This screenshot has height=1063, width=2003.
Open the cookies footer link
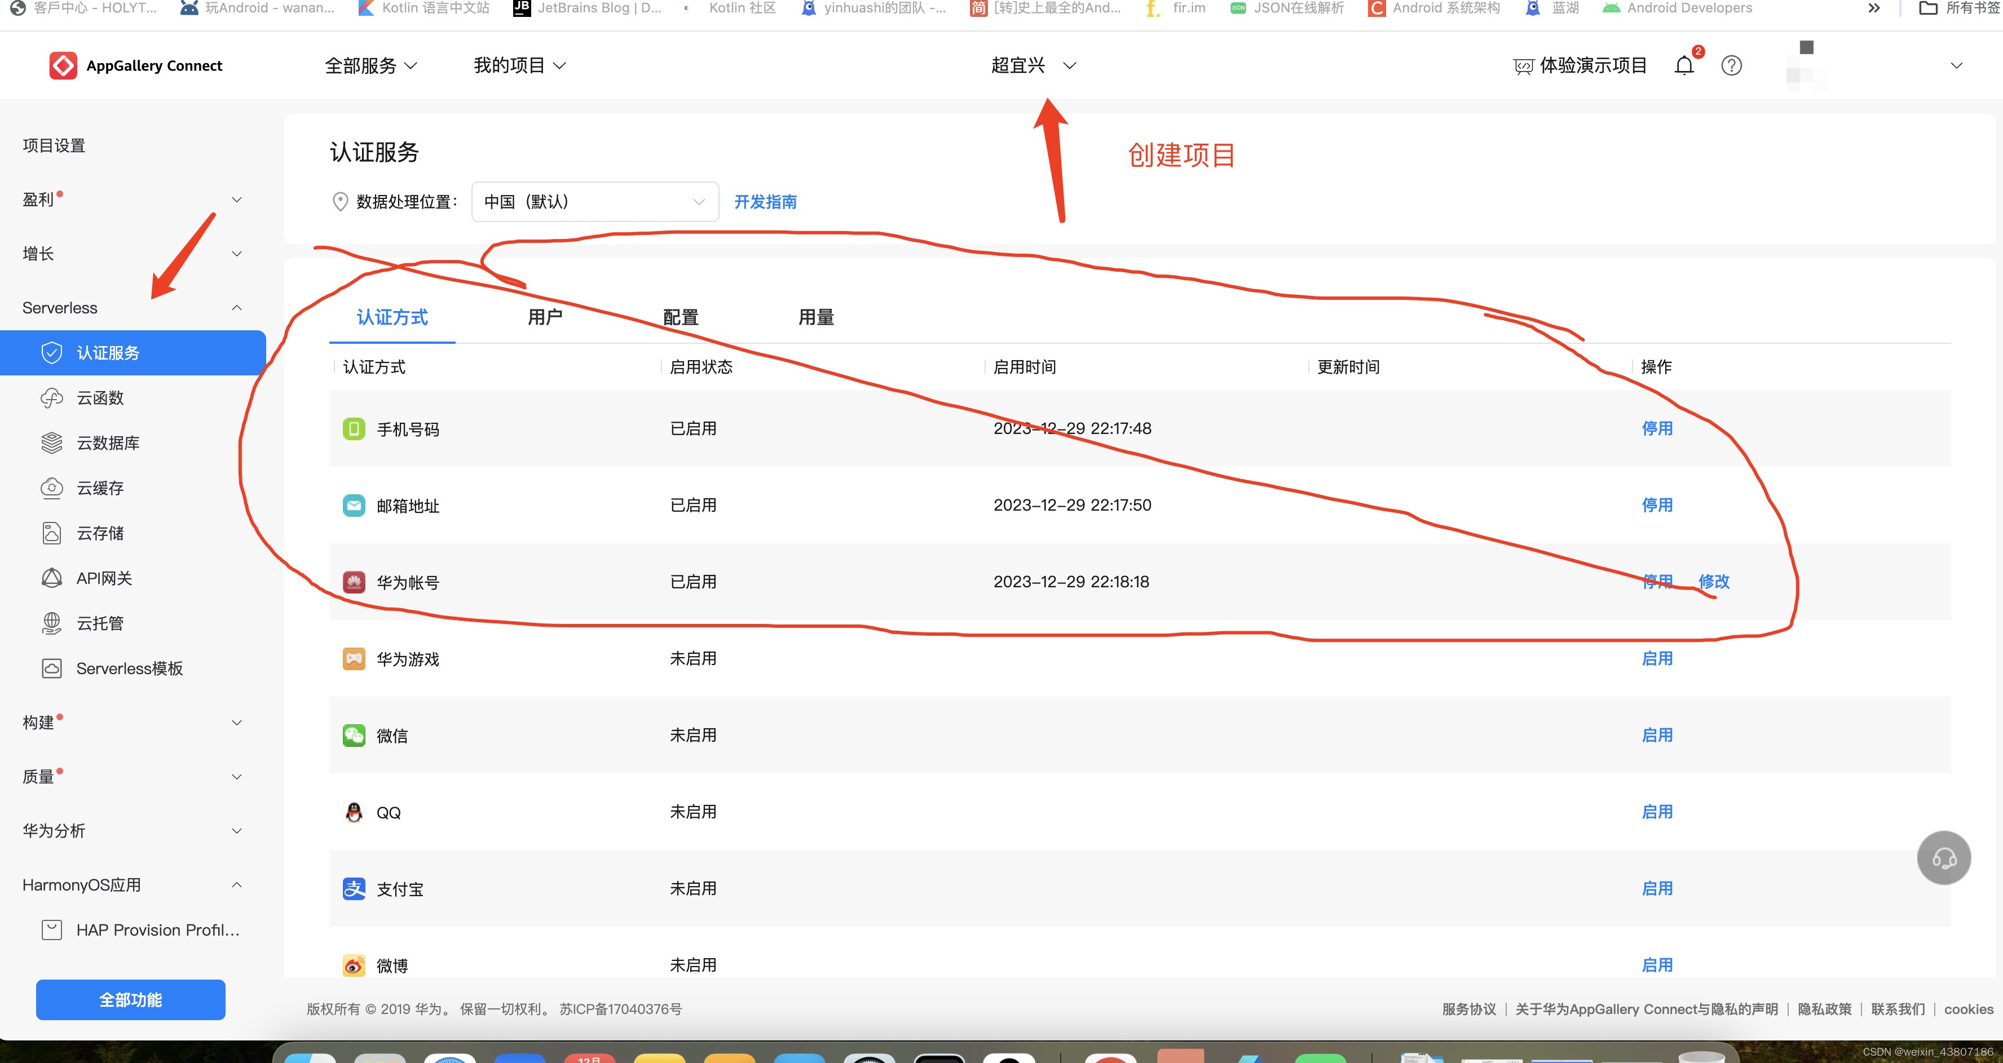(1969, 1008)
